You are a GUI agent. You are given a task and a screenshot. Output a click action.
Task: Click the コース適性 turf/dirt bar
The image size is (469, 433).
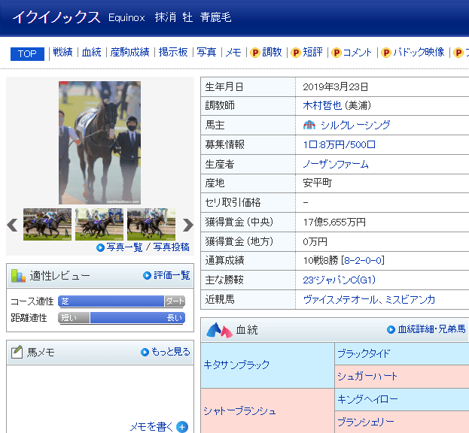[x=122, y=301]
